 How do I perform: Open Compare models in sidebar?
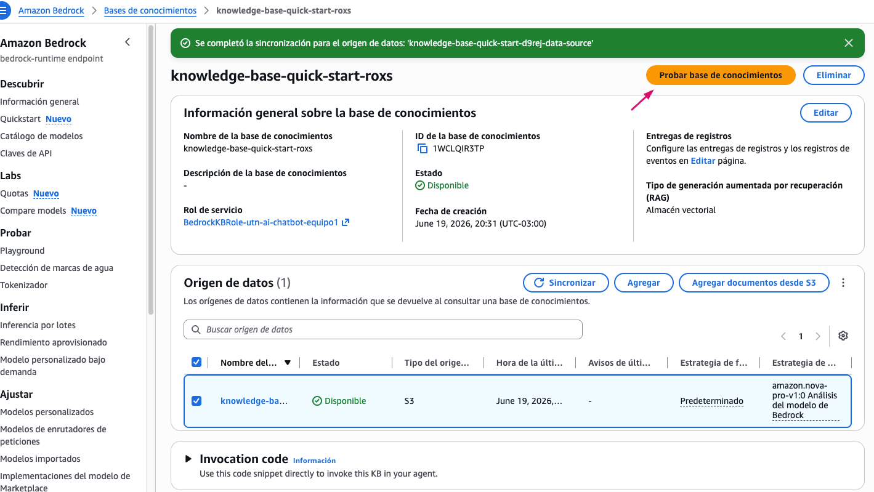[33, 211]
